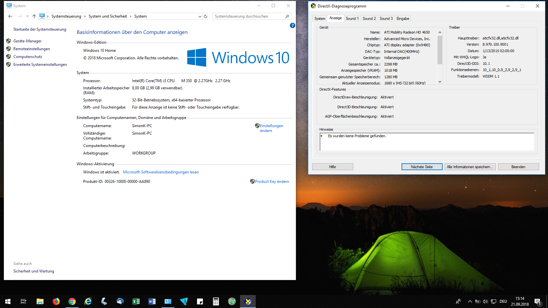Switch to the System tab in DirectX
The height and width of the screenshot is (308, 548).
(x=320, y=19)
